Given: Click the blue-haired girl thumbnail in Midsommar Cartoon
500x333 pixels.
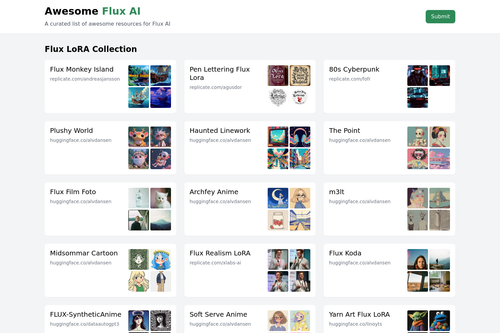Looking at the screenshot, I should pos(161,259).
